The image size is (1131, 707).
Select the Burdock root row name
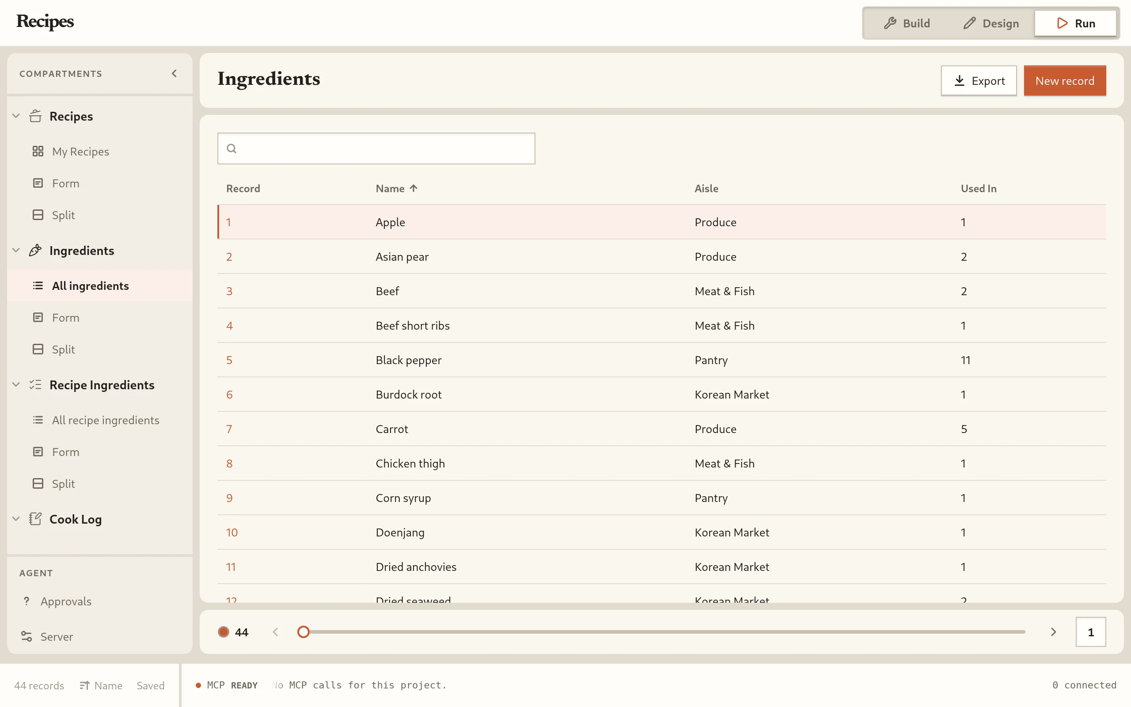tap(409, 395)
